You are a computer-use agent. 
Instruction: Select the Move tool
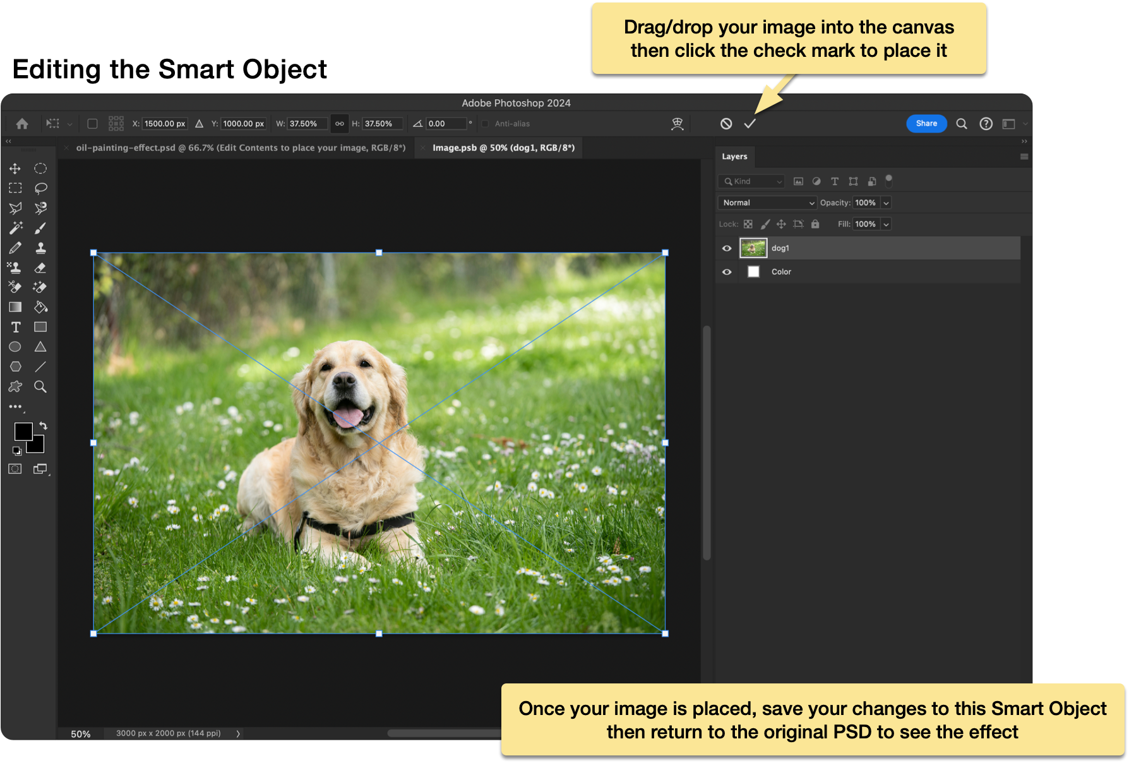point(15,169)
